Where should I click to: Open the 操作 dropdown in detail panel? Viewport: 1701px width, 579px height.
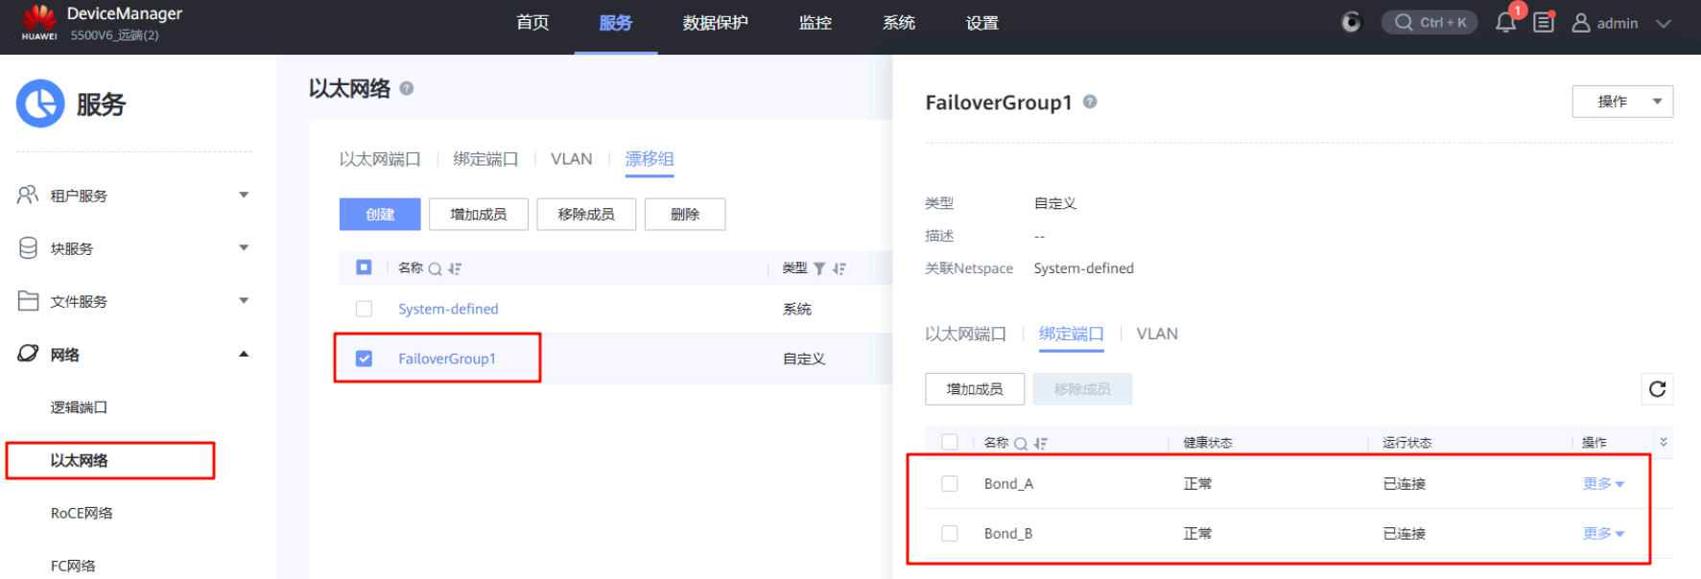(1621, 102)
